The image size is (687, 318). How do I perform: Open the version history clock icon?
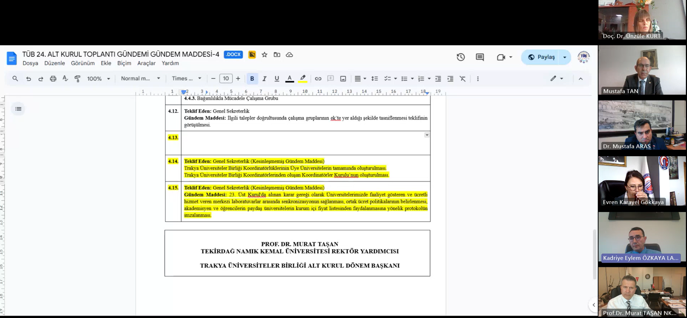(460, 57)
